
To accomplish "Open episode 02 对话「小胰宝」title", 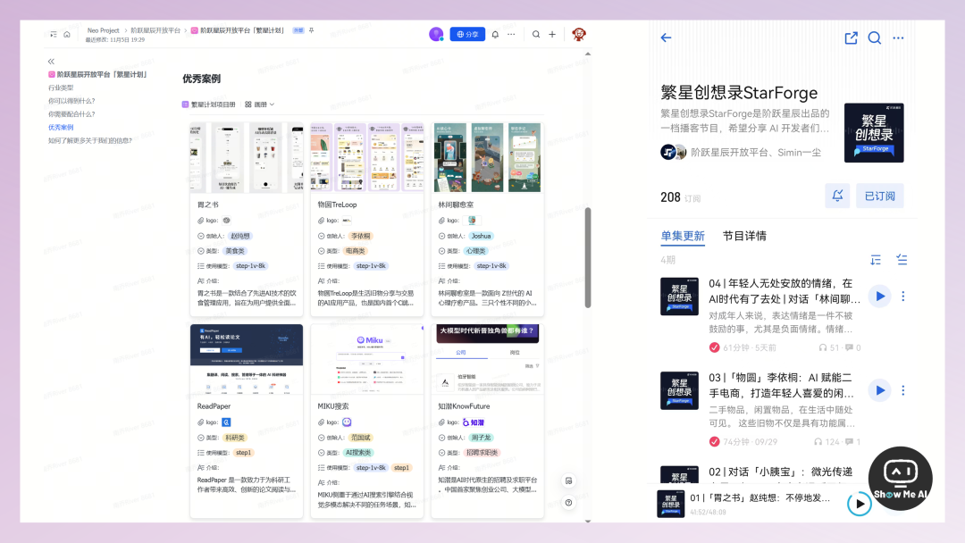I will [780, 472].
